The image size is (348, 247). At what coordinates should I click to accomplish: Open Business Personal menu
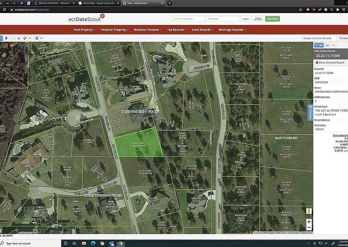coord(148,29)
